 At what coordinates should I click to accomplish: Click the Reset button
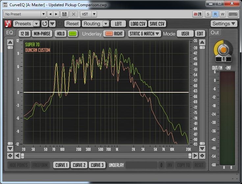click(x=72, y=24)
